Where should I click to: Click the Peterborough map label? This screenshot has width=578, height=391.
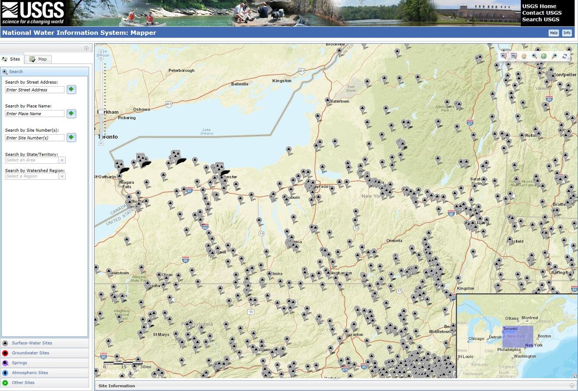(x=181, y=70)
